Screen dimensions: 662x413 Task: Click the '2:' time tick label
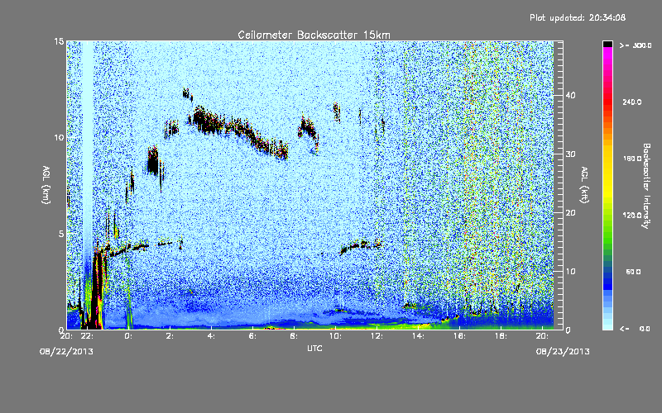(x=170, y=336)
